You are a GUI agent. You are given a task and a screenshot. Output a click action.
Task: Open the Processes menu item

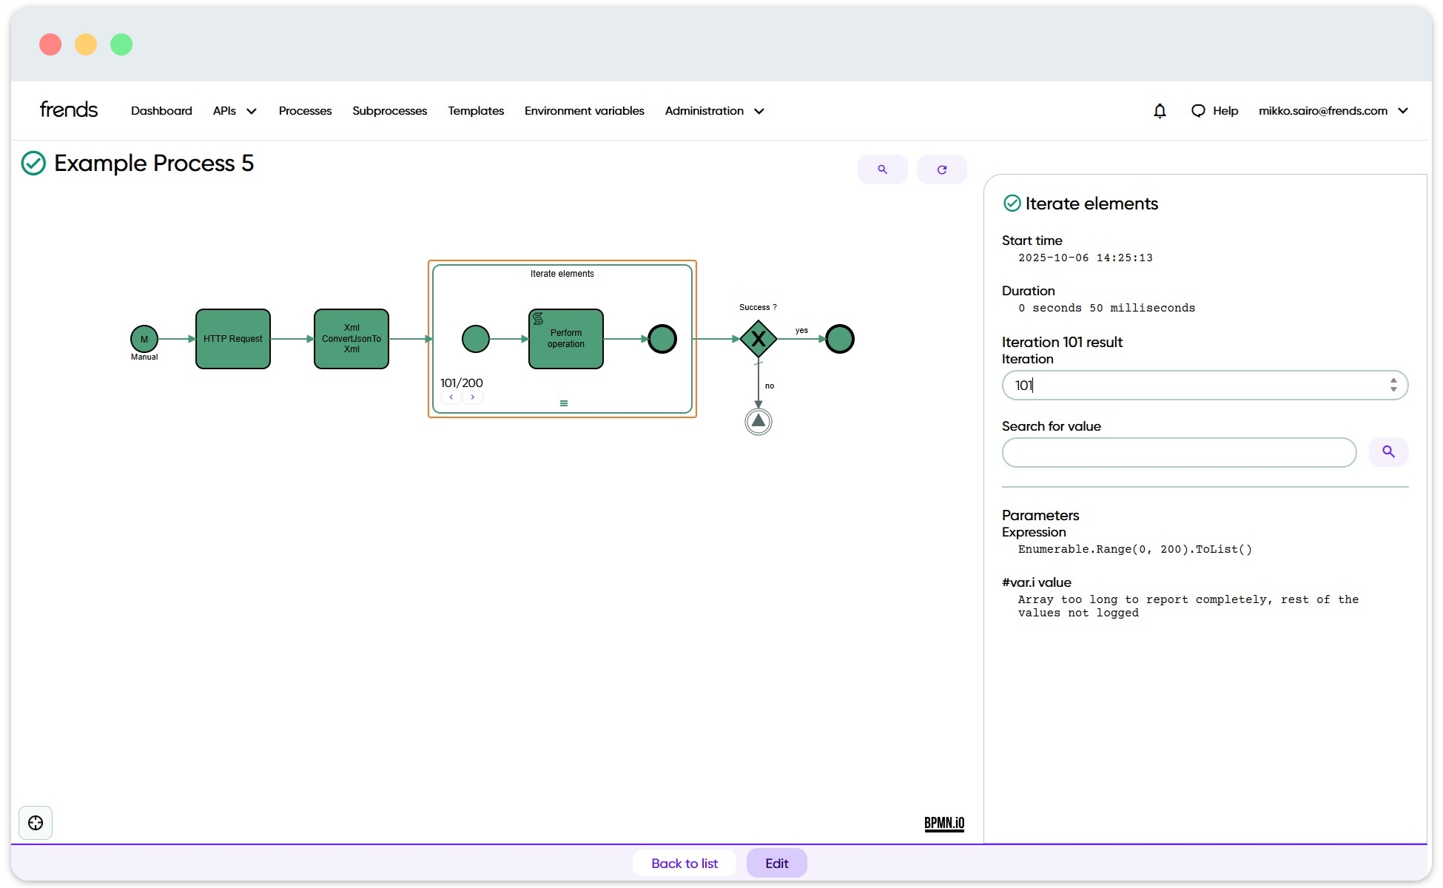click(305, 111)
